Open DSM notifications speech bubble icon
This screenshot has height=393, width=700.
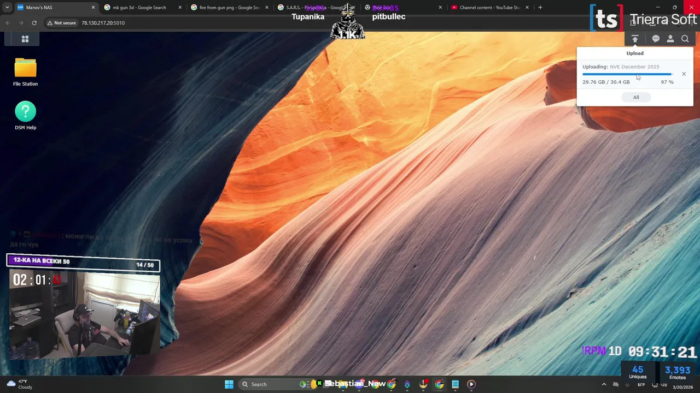point(656,39)
